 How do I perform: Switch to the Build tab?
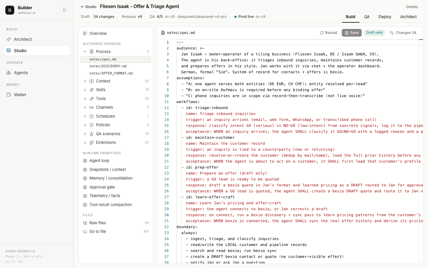(350, 17)
